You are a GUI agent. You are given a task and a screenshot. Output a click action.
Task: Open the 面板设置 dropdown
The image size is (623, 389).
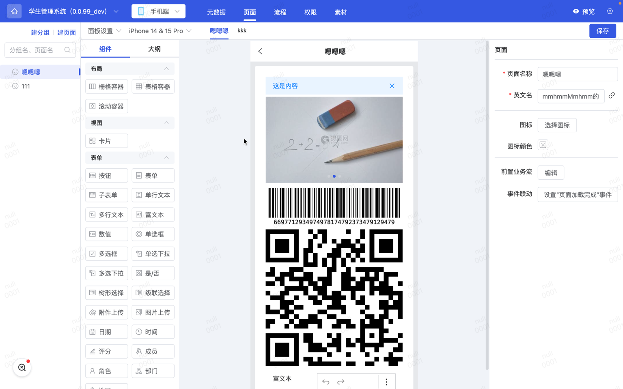click(104, 31)
